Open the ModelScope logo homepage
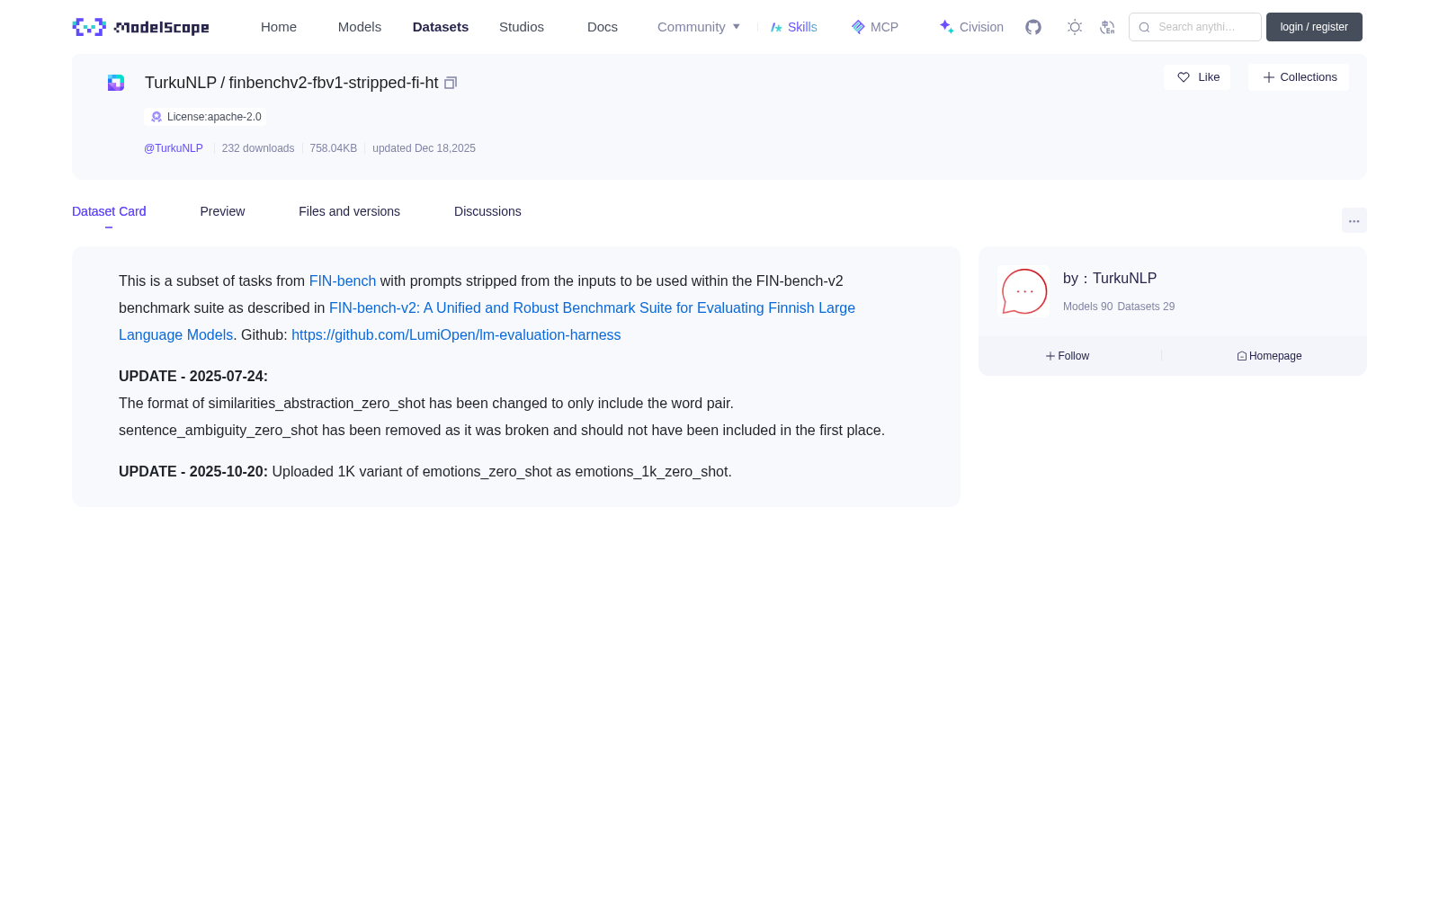 (140, 27)
